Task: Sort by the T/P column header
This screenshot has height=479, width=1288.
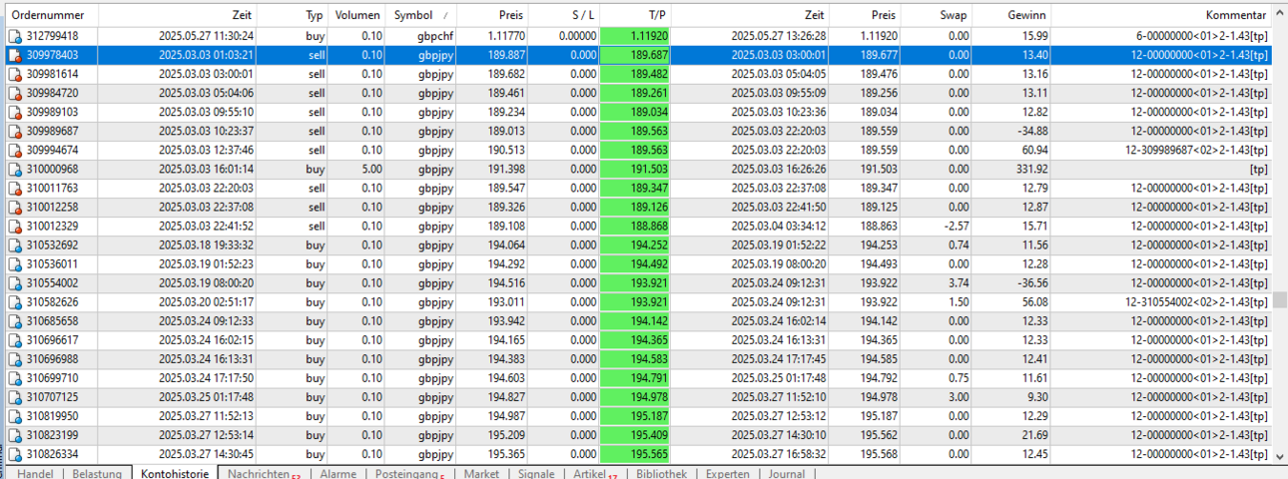Action: click(635, 15)
